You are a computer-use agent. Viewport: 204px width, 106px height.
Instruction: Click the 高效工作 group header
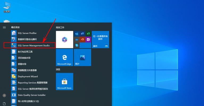click(x=60, y=28)
